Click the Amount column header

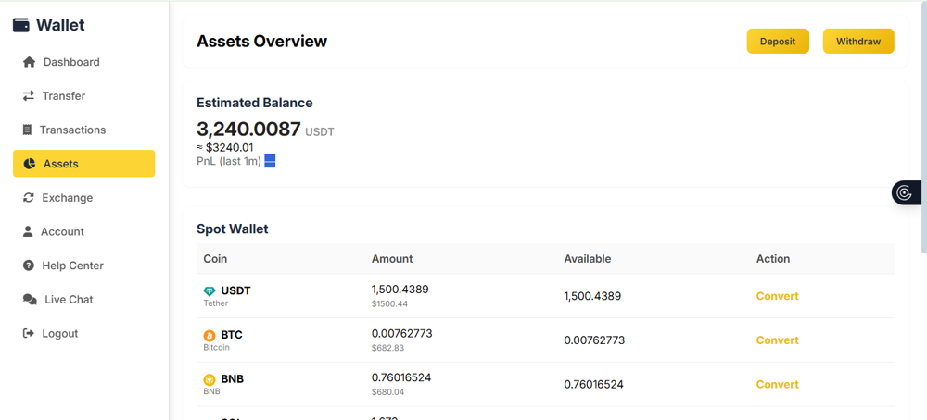coord(392,259)
